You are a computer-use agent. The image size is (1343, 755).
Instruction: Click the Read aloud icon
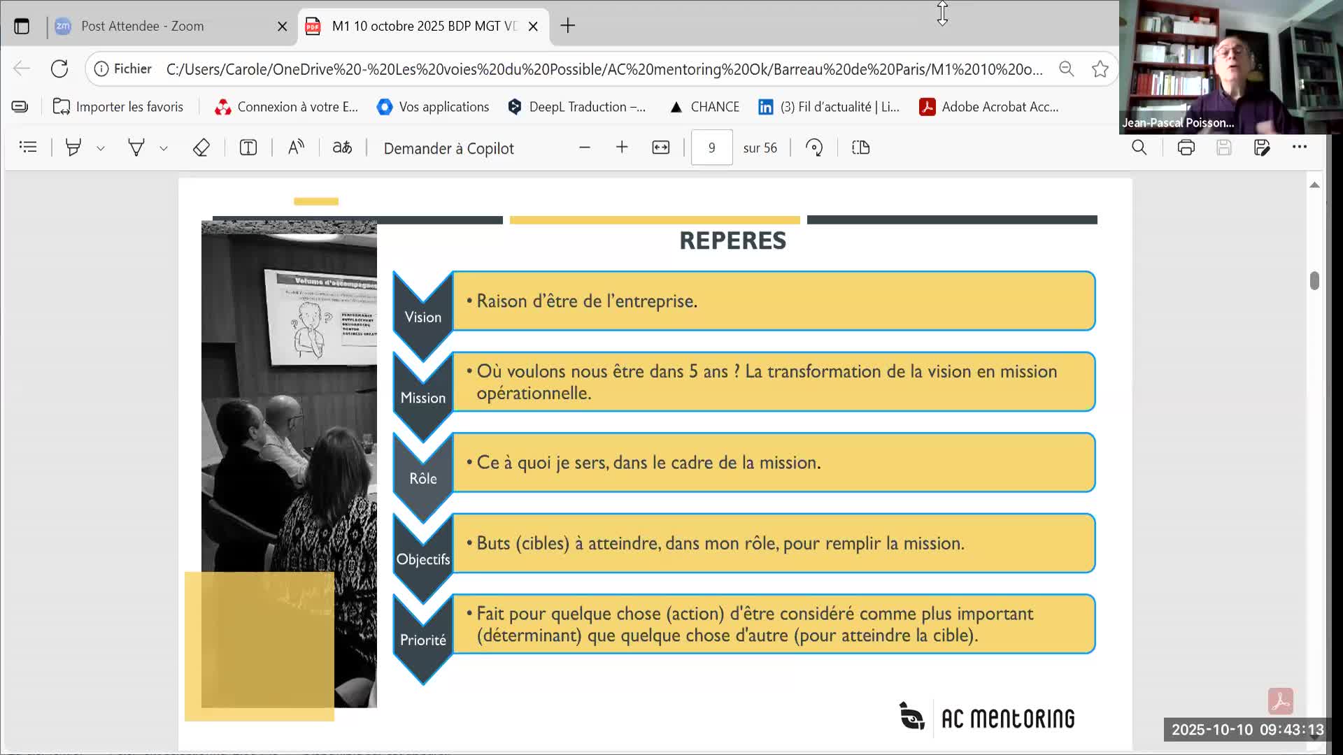[x=296, y=148]
